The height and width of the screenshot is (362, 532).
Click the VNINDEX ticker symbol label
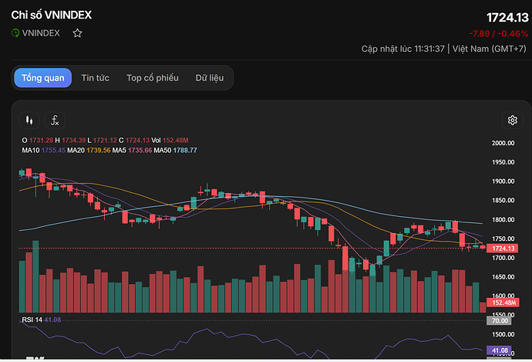click(x=41, y=33)
